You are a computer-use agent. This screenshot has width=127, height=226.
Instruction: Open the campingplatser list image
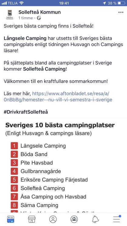click(x=63, y=165)
